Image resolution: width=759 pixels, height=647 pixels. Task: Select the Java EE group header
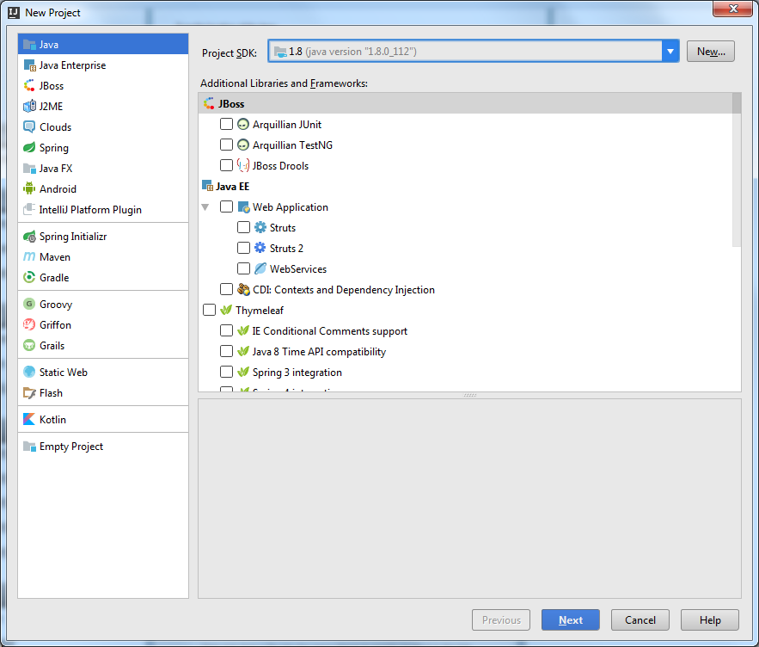[x=465, y=186]
